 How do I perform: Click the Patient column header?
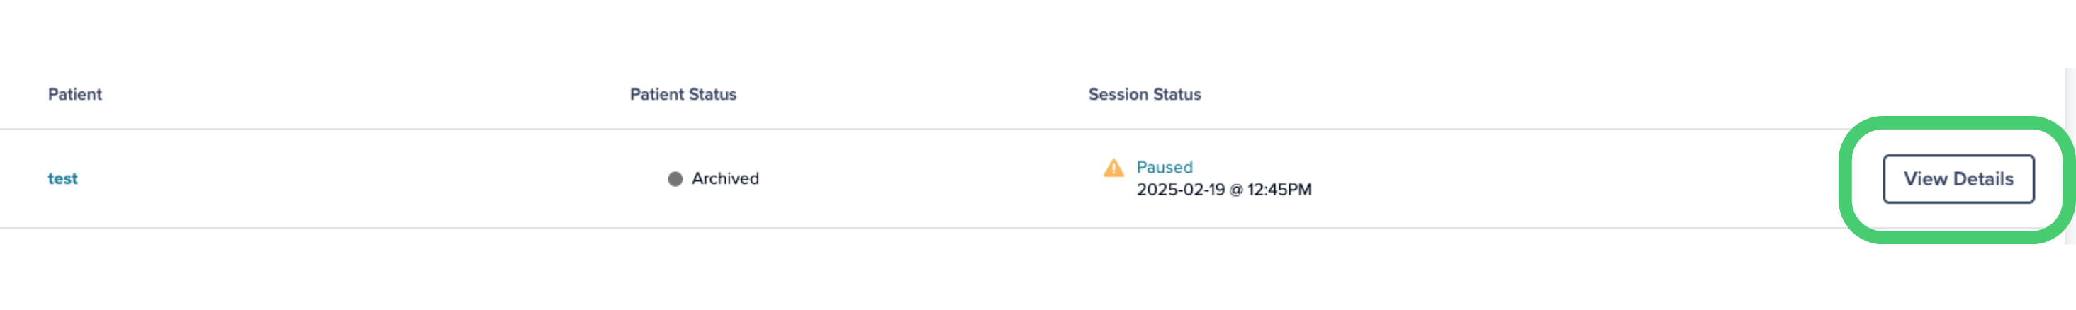pos(75,94)
